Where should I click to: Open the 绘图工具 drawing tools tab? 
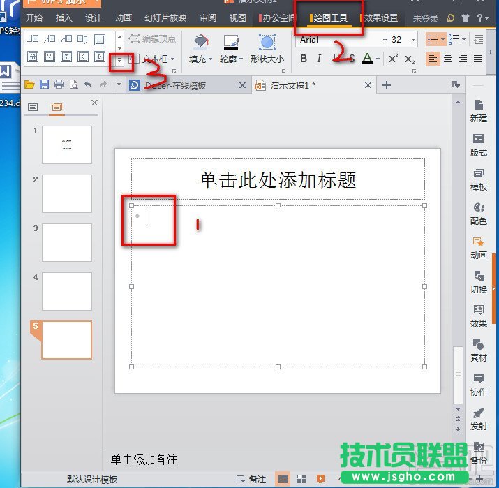click(329, 18)
